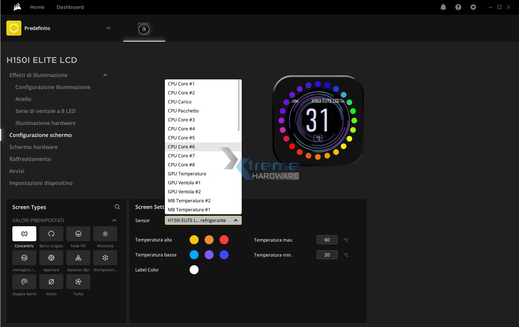Open the notifications bell icon
Image resolution: width=519 pixels, height=327 pixels.
(x=443, y=7)
